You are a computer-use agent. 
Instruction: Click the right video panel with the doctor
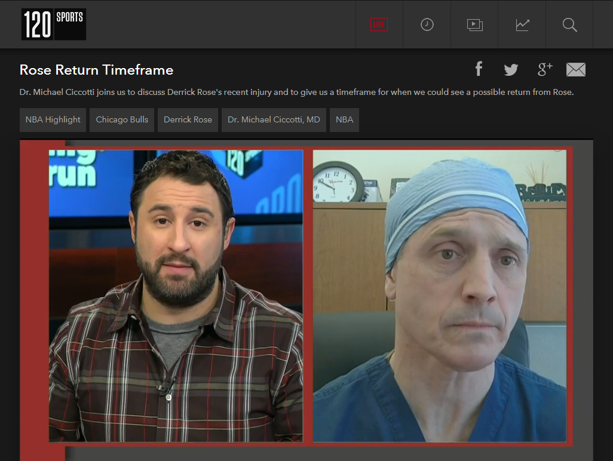pos(439,296)
